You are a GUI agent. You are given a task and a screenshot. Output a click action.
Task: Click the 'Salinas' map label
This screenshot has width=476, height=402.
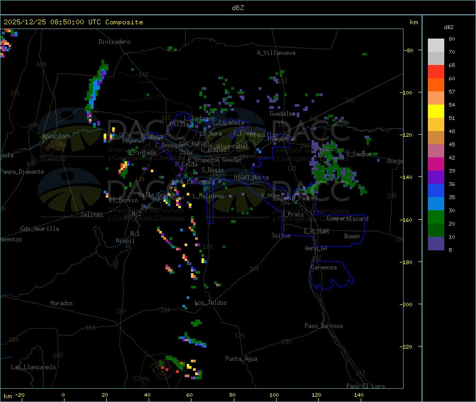(91, 214)
